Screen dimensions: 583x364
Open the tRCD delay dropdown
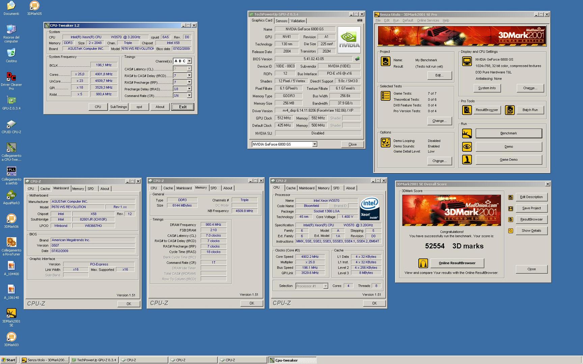189,75
